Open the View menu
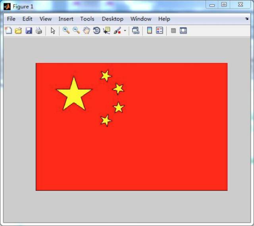This screenshot has width=254, height=226. 46,19
